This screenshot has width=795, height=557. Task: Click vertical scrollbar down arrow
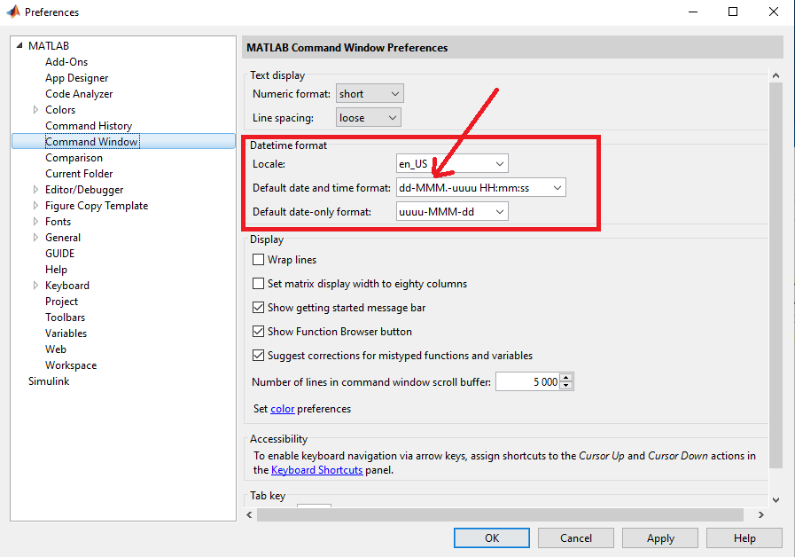pos(776,499)
